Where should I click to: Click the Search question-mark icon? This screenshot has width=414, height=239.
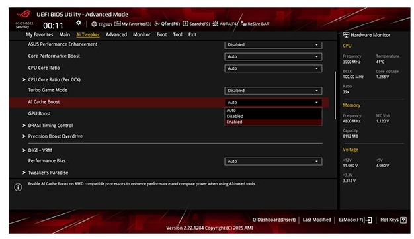pyautogui.click(x=185, y=24)
